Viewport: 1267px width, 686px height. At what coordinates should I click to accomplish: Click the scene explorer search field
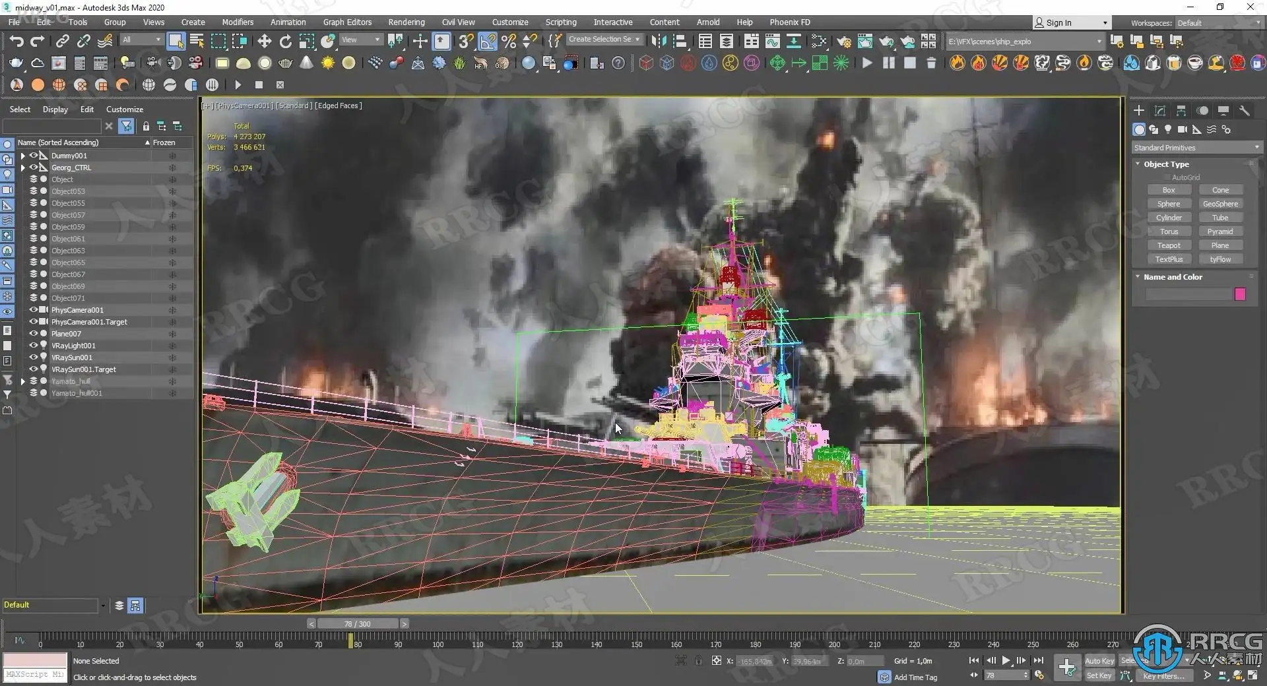[x=51, y=126]
